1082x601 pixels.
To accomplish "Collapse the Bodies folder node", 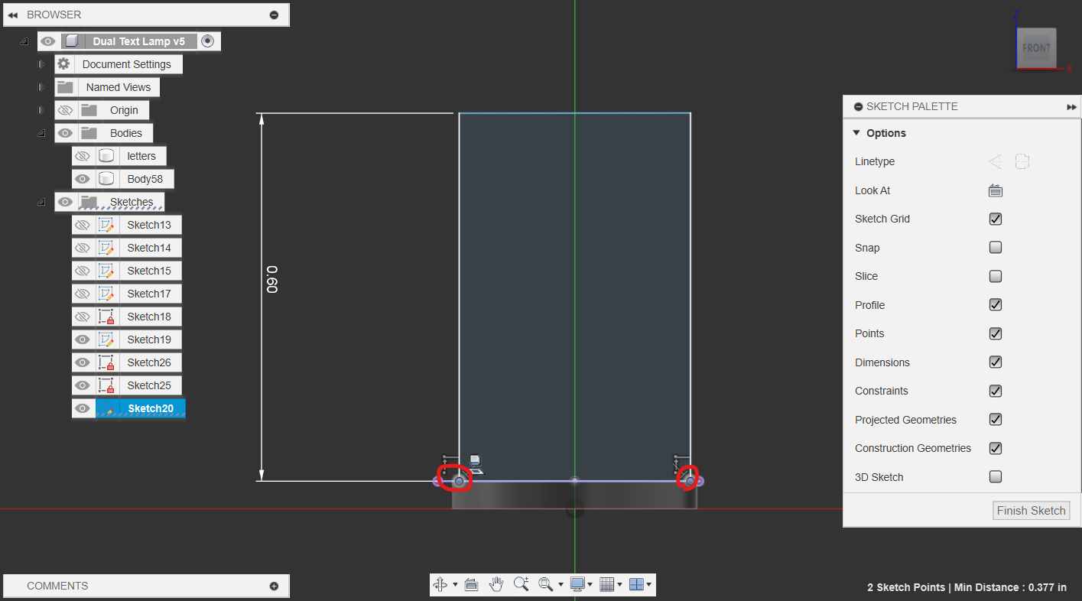I will tap(41, 133).
